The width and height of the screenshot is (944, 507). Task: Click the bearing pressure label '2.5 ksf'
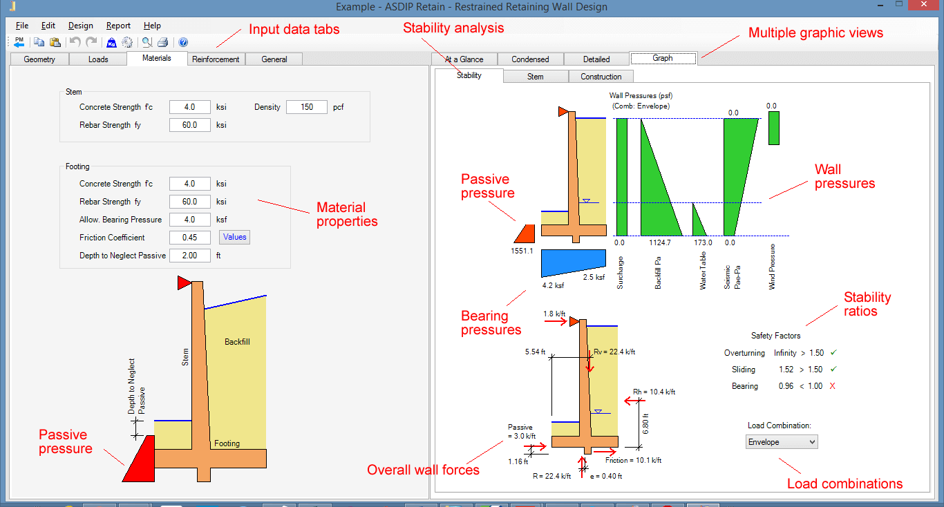click(593, 277)
